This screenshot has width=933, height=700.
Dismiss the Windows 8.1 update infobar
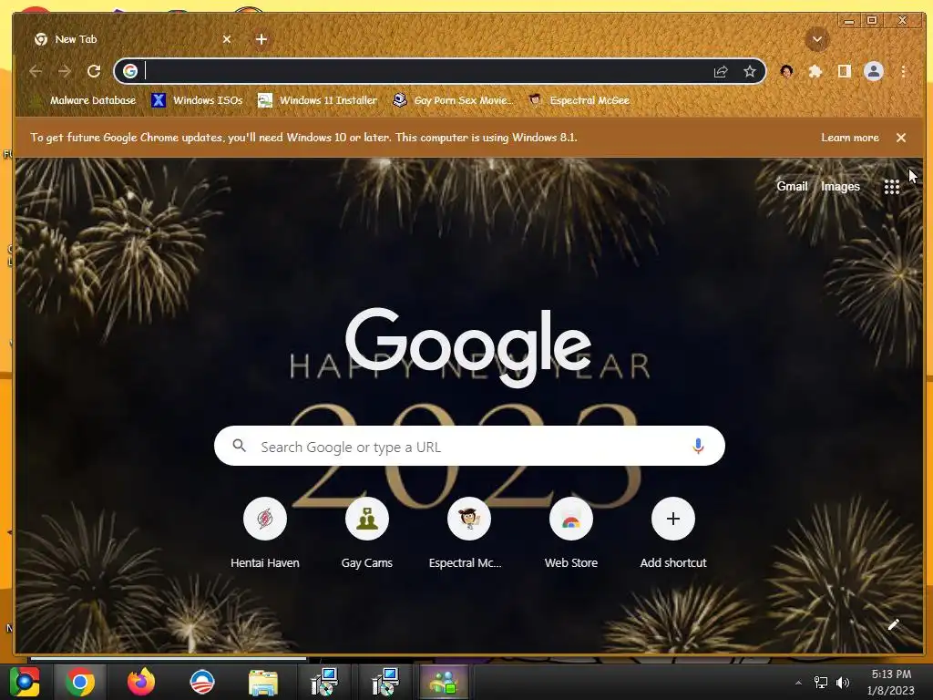point(901,138)
